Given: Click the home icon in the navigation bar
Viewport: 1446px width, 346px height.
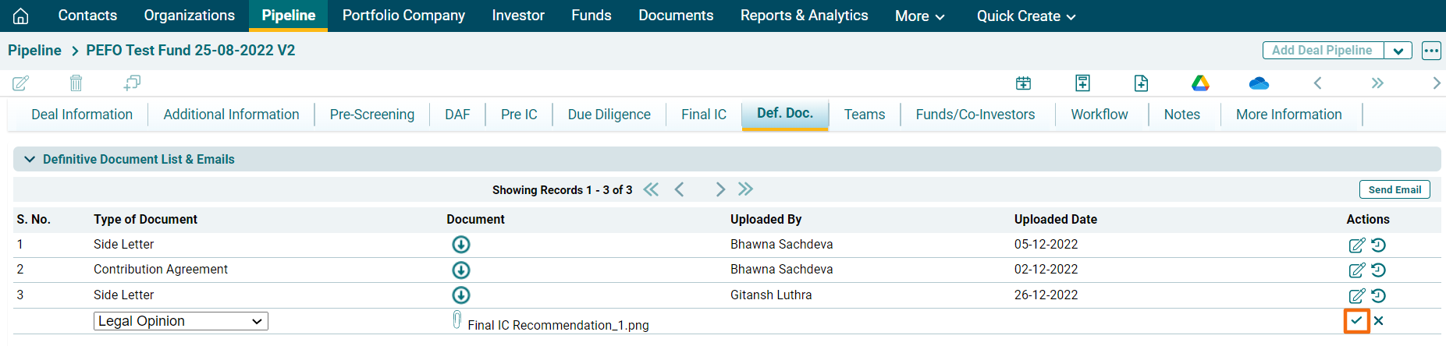Looking at the screenshot, I should [21, 16].
